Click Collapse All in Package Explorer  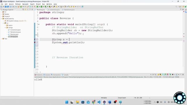pyautogui.click(x=23, y=10)
